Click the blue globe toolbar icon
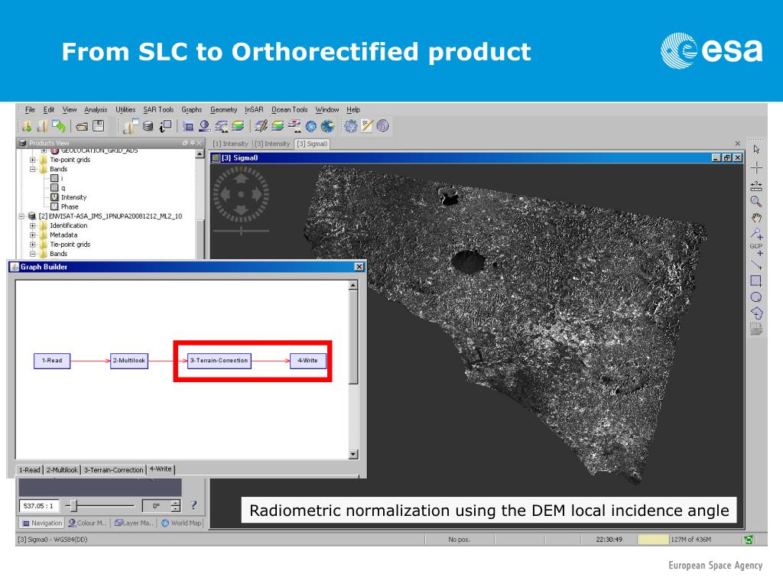783x587 pixels. coord(311,126)
